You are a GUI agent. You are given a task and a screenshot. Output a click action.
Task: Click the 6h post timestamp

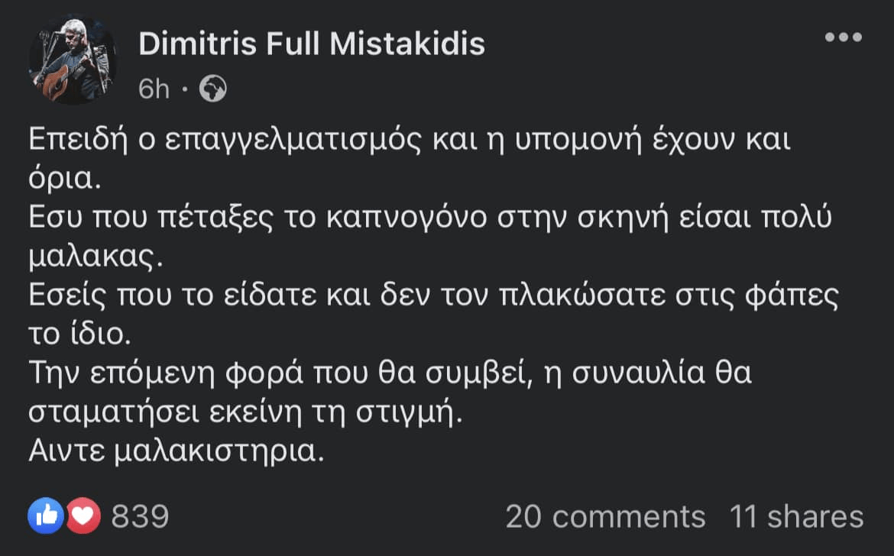154,90
